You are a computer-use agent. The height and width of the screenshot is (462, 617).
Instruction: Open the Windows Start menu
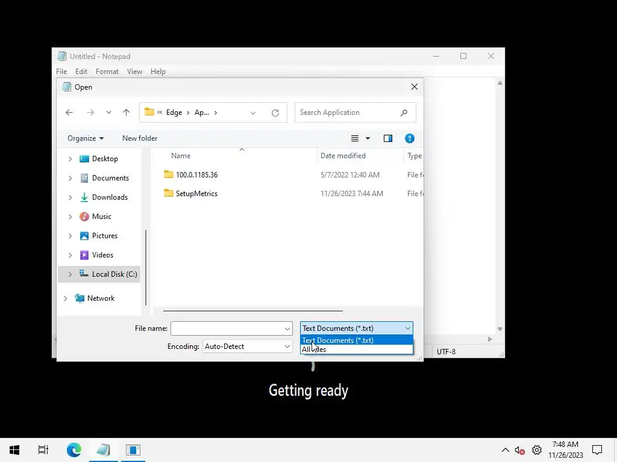pos(14,450)
